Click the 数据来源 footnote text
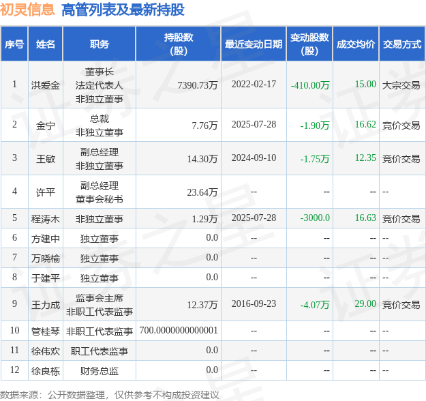 (x=109, y=395)
